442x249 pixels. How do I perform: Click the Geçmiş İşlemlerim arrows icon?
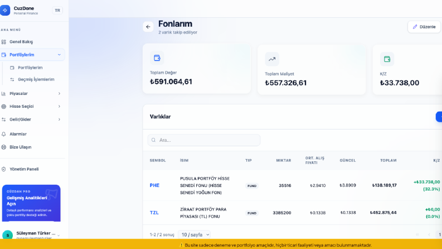[12, 80]
